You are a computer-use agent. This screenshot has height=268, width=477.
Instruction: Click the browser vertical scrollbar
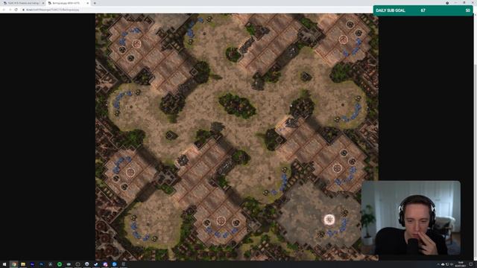pyautogui.click(x=475, y=137)
